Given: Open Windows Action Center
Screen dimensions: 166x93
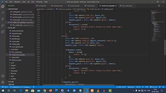Looking at the screenshot, I should tap(162, 91).
